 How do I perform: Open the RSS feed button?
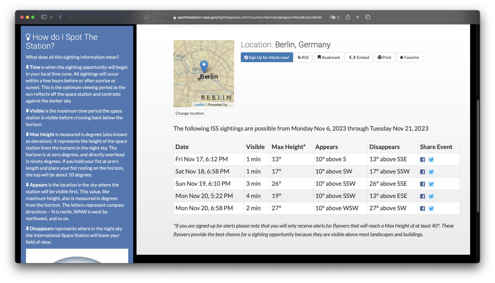[303, 57]
